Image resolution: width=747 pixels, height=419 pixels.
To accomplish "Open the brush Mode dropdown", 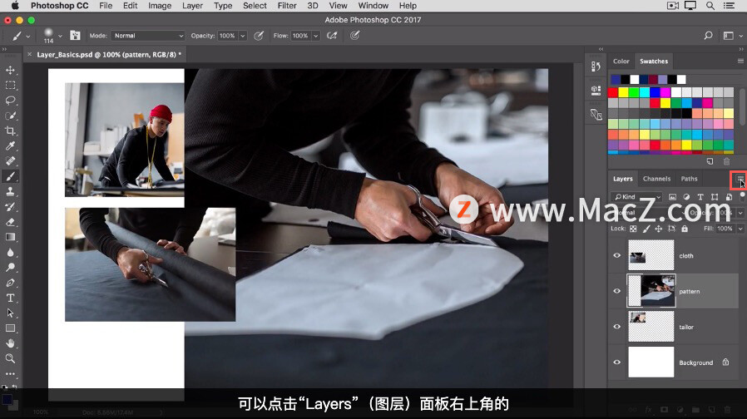I will click(148, 36).
